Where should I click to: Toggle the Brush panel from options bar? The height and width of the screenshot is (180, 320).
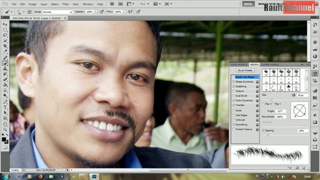pyautogui.click(x=29, y=12)
